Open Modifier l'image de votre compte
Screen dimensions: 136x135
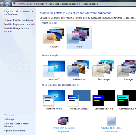tap(17, 30)
